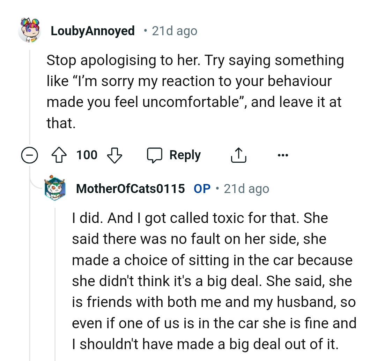Click the Reply button
The height and width of the screenshot is (361, 377).
(185, 155)
